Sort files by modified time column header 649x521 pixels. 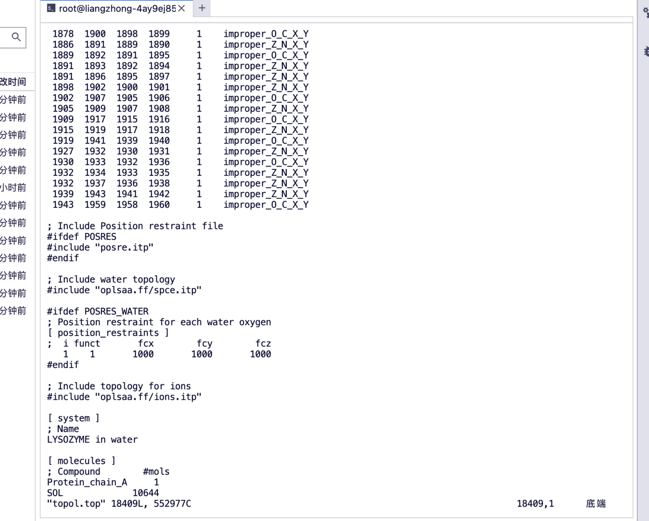pos(14,82)
